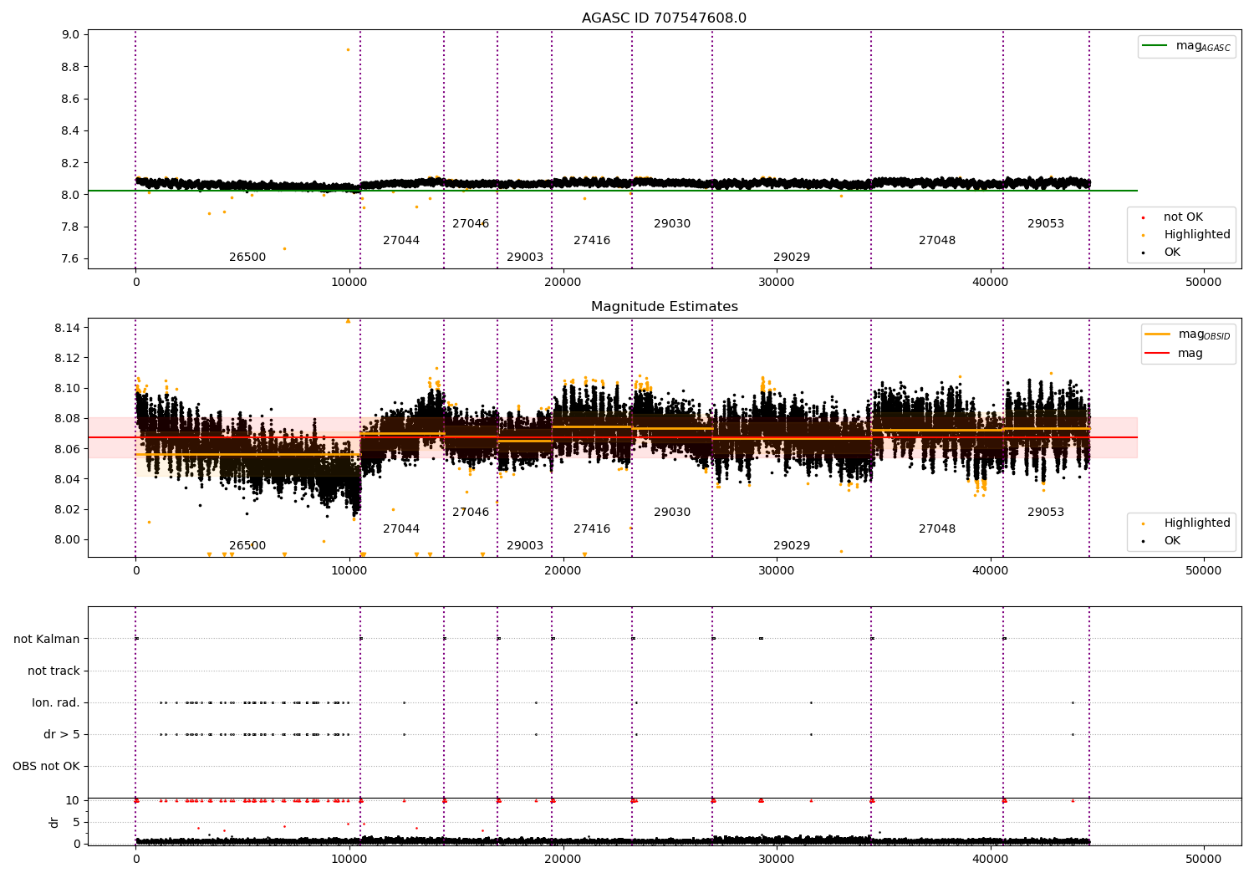Click the '8.00' y-tick in middle plot
The image size is (1254, 878).
tap(68, 540)
